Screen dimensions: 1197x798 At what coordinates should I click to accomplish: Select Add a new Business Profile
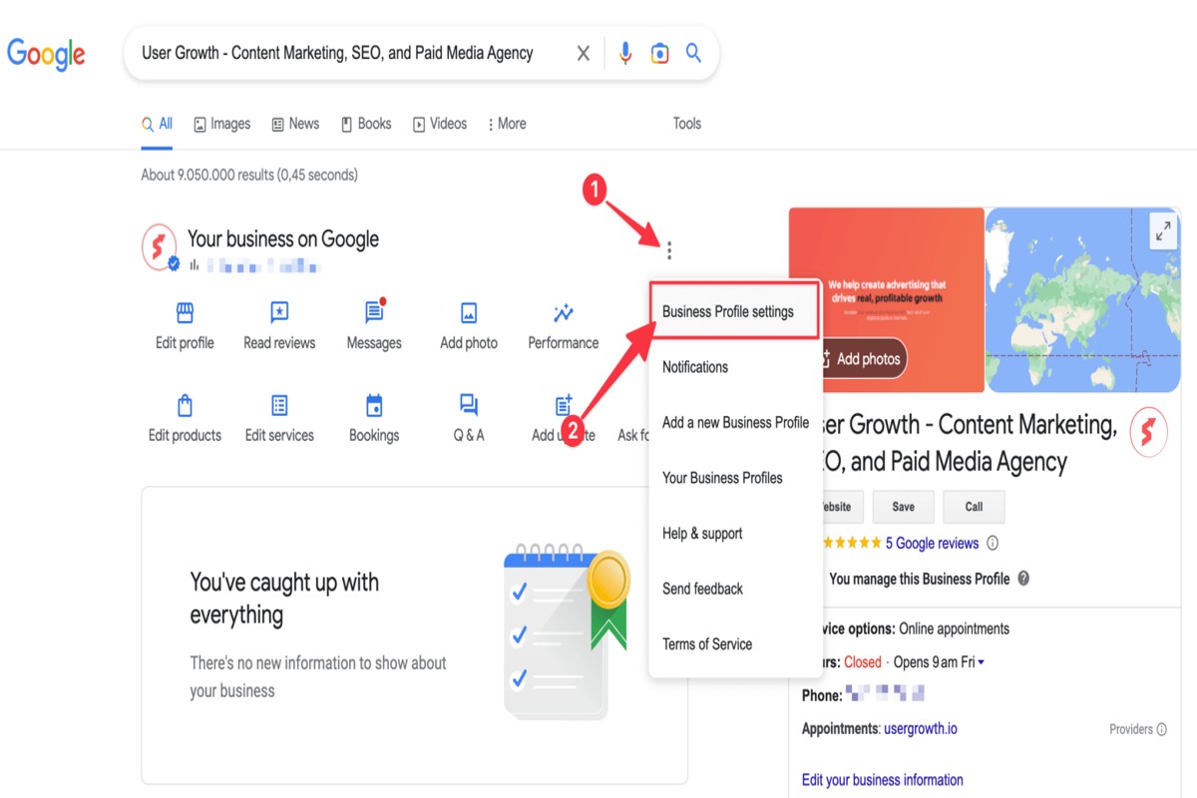click(735, 423)
